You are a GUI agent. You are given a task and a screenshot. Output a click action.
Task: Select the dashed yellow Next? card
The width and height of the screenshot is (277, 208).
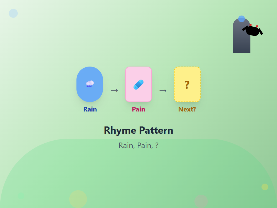[187, 96]
